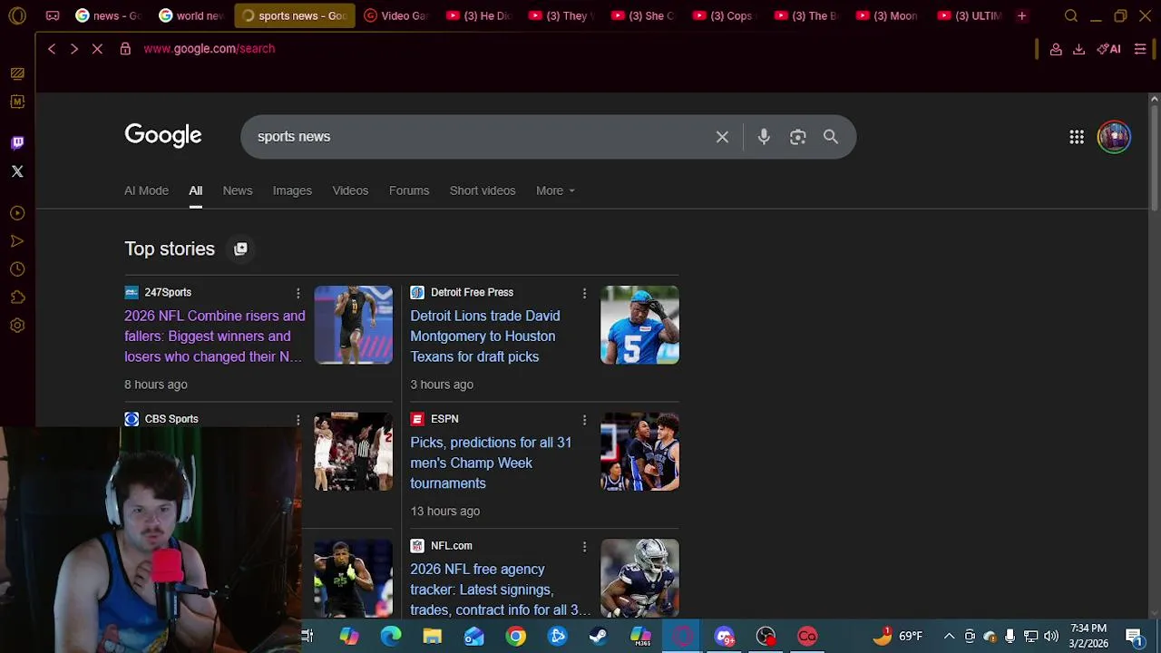The width and height of the screenshot is (1161, 653).
Task: Submit search with magnifier icon
Action: coord(831,137)
